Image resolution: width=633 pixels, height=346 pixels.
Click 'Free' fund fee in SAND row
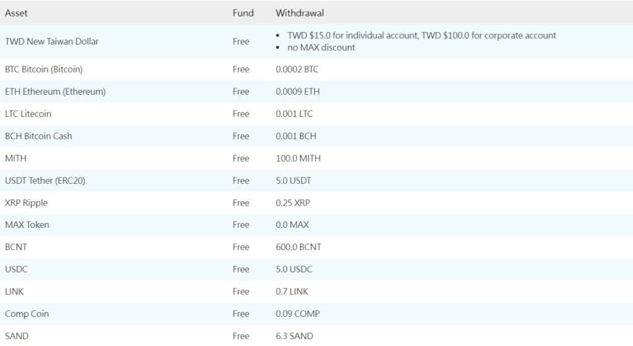click(240, 335)
